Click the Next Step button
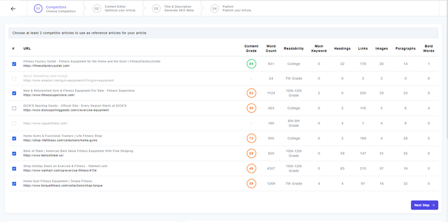This screenshot has height=222, width=448. tap(424, 205)
